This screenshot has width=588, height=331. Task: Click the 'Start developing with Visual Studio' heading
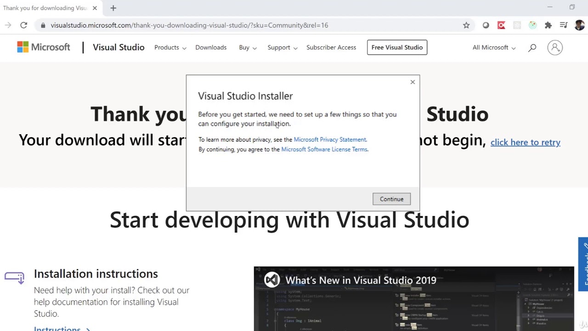(x=289, y=220)
